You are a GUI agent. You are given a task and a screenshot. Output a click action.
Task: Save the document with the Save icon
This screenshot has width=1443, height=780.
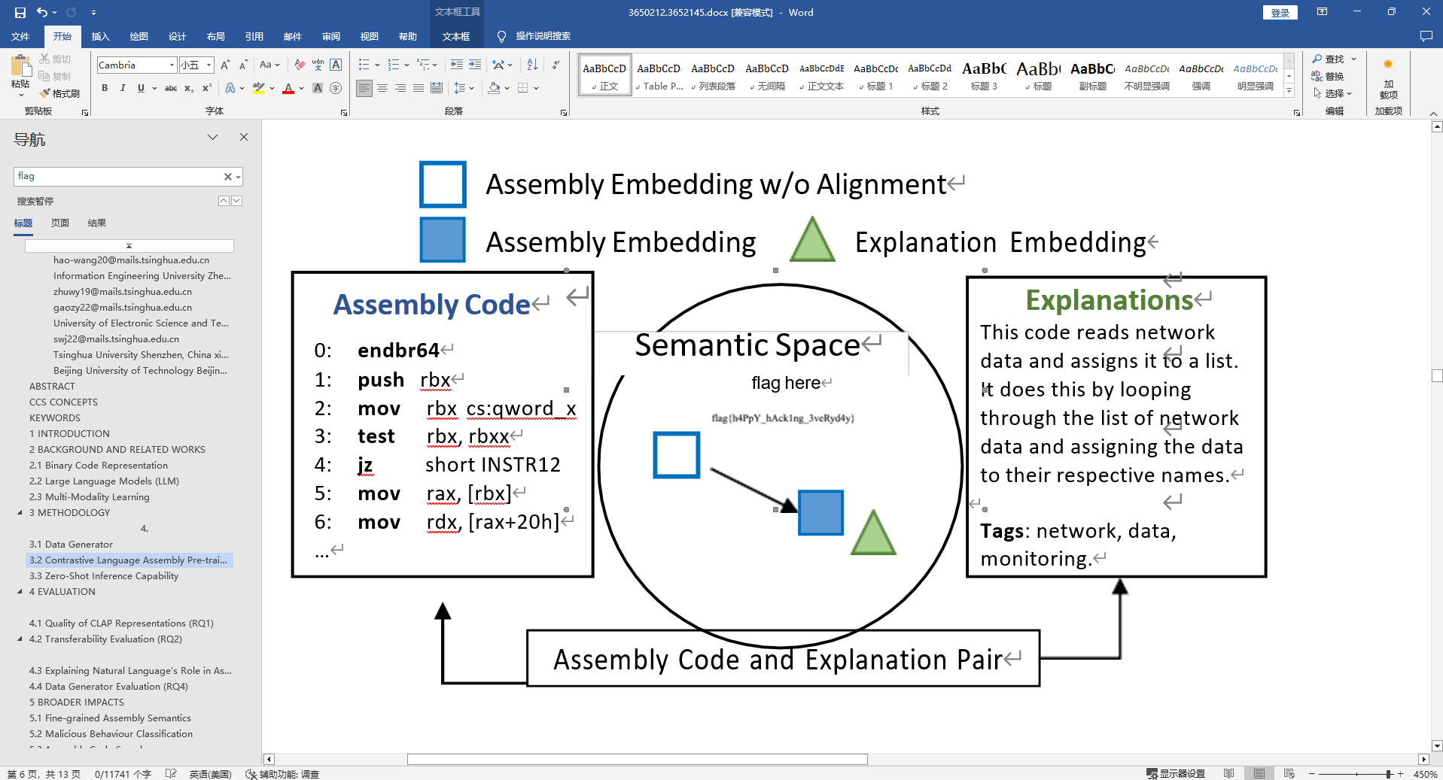[x=20, y=12]
